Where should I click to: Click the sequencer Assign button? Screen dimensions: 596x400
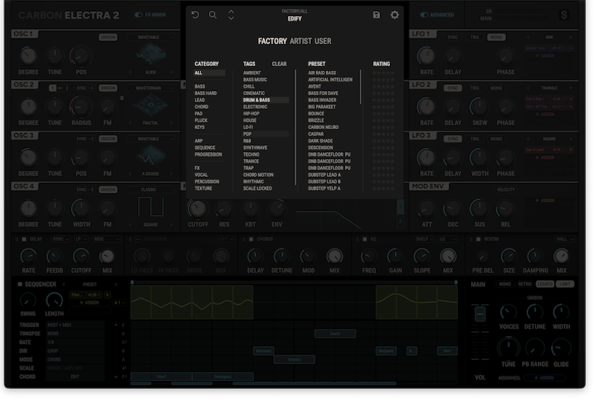point(89,303)
